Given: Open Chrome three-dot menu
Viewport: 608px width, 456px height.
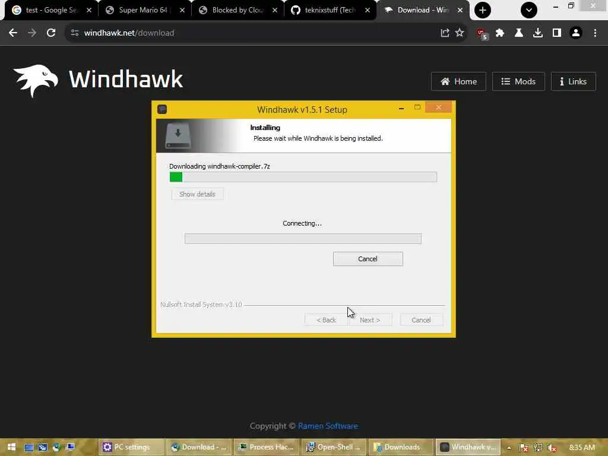Looking at the screenshot, I should click(595, 33).
